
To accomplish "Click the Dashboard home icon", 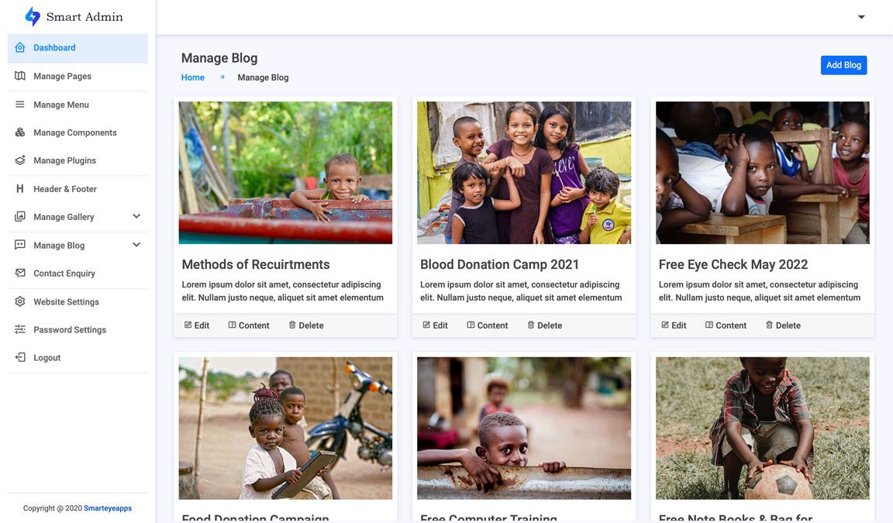I will click(x=20, y=48).
